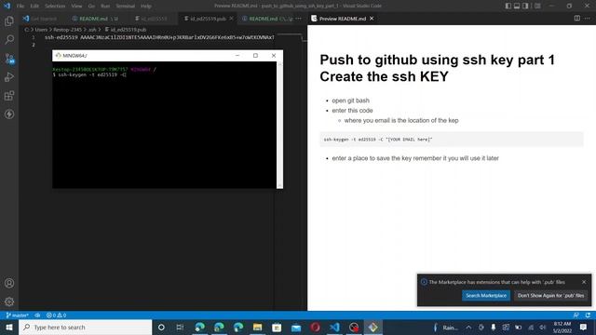Click the ssh-ed25519 key text on line 1

[159, 37]
